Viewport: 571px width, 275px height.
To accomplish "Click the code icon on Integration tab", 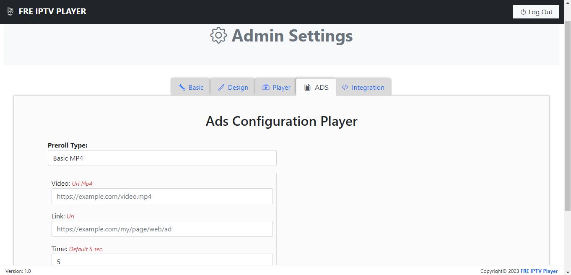I will [345, 87].
